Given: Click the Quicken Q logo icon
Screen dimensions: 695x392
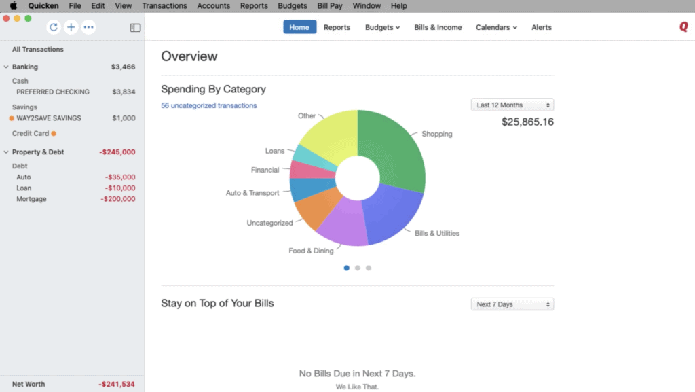Looking at the screenshot, I should coord(683,26).
